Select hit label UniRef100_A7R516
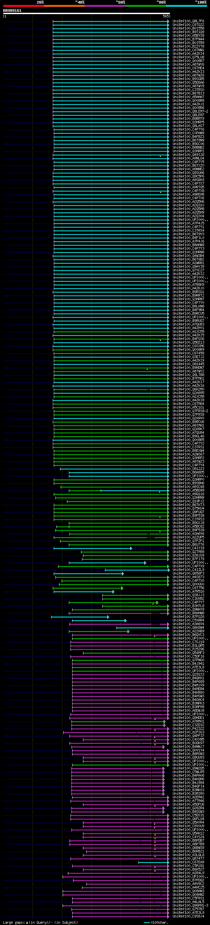 click(x=188, y=591)
